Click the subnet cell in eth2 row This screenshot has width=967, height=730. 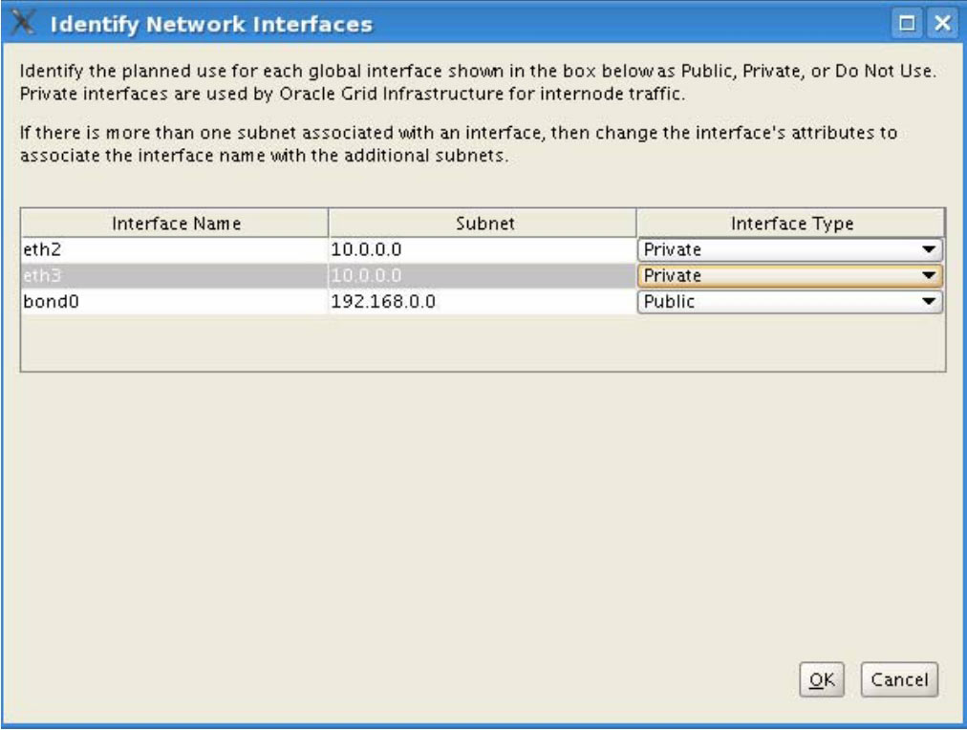tap(483, 250)
